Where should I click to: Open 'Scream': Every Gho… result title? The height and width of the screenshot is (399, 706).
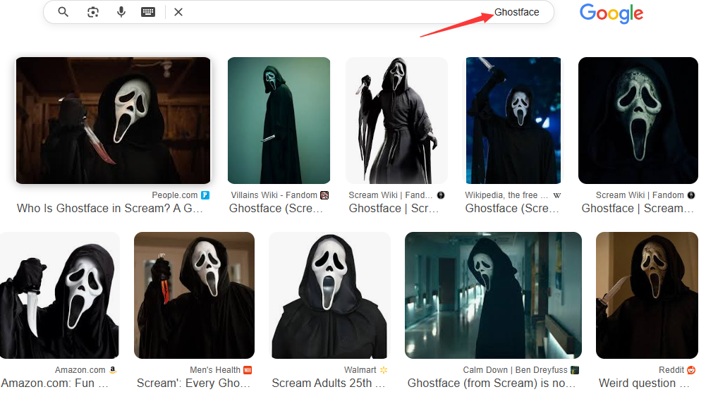click(x=194, y=383)
